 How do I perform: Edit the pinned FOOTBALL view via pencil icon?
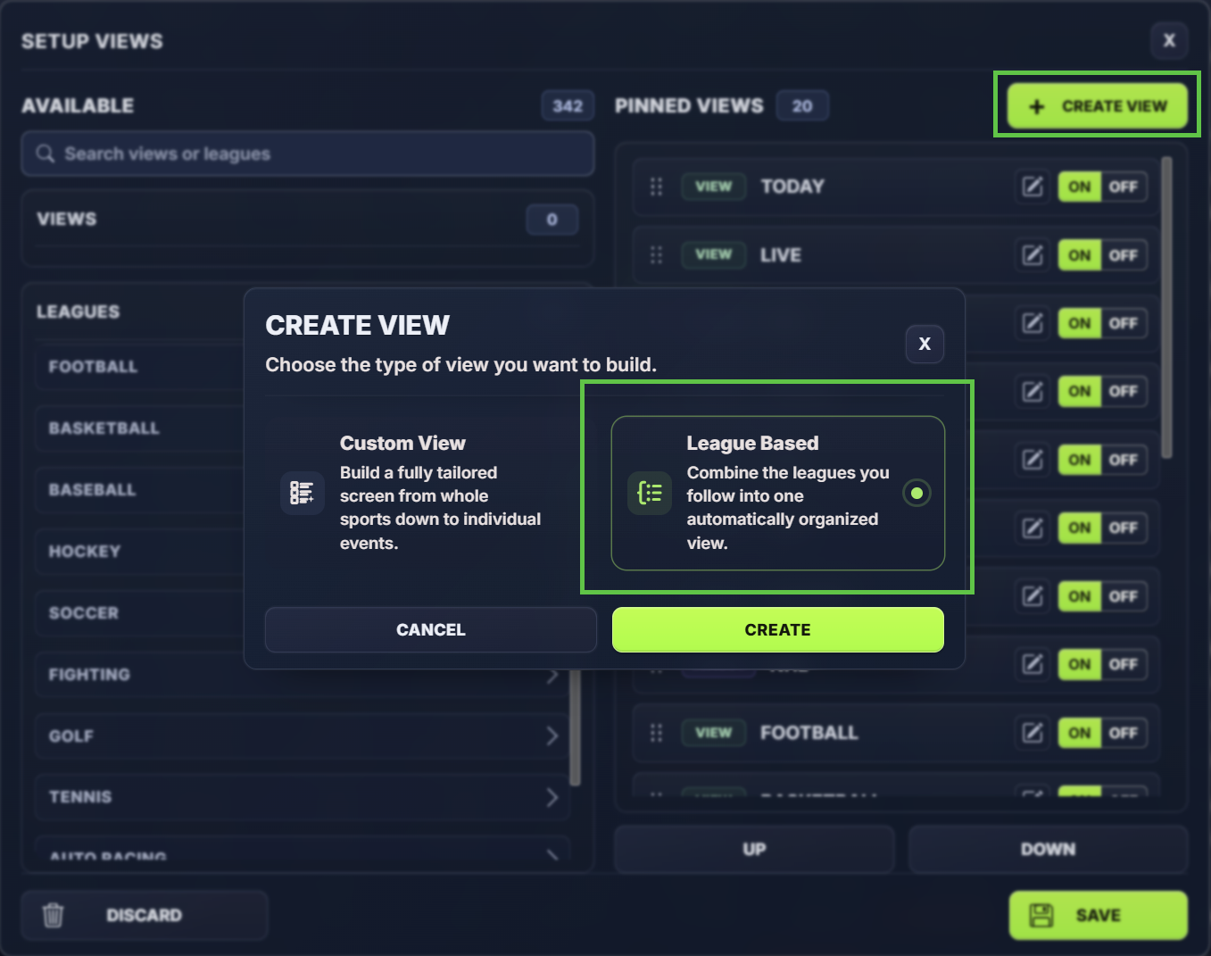[1033, 733]
